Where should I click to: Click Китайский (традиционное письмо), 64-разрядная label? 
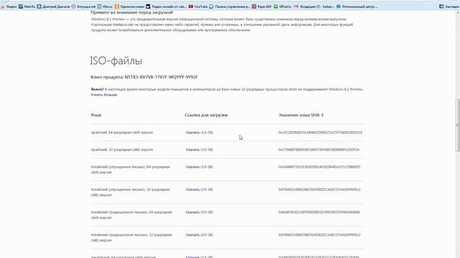tap(132, 215)
